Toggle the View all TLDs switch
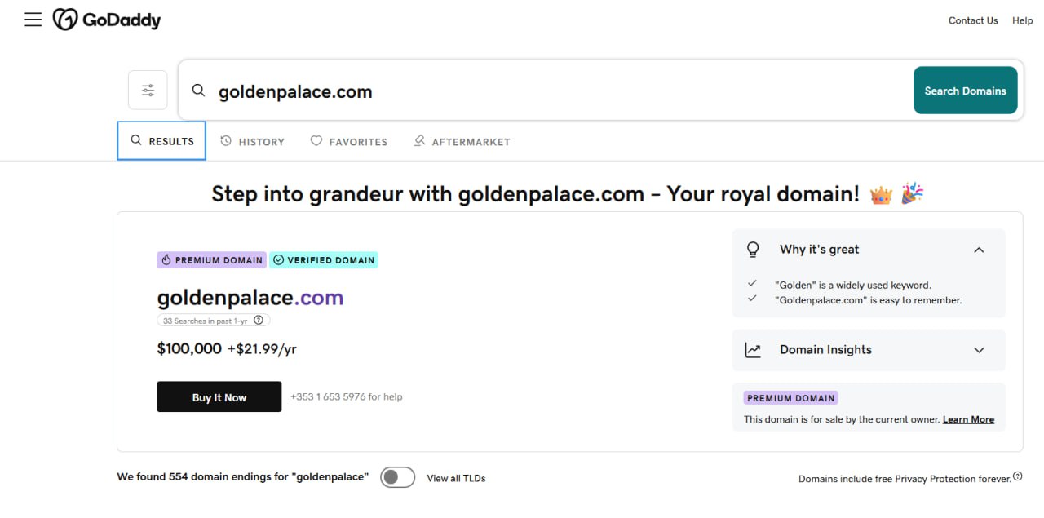Image resolution: width=1044 pixels, height=518 pixels. [x=397, y=477]
